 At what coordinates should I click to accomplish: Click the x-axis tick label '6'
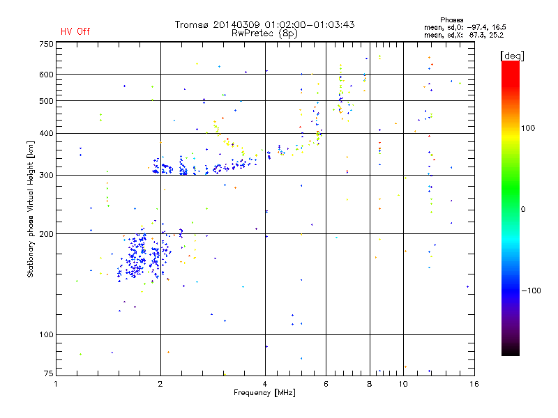(326, 384)
